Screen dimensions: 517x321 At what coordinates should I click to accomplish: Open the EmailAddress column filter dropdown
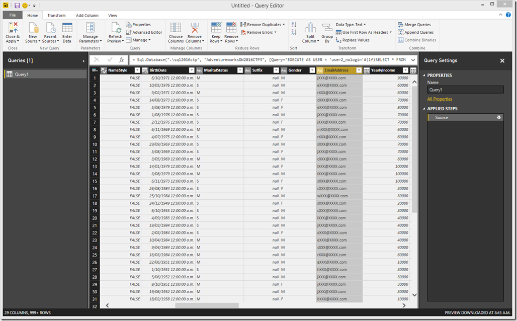coord(359,70)
